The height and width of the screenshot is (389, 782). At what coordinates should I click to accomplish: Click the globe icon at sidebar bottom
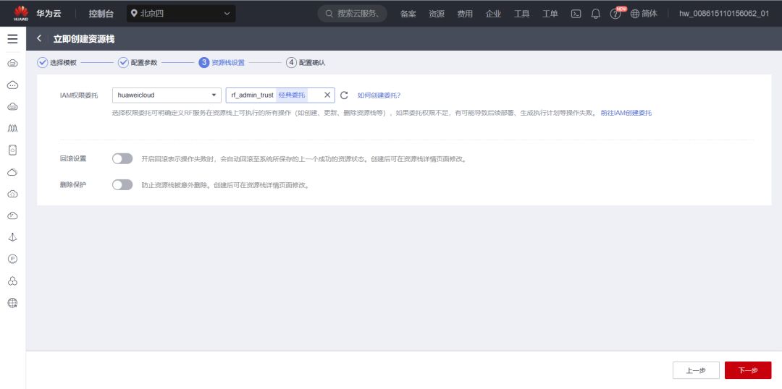13,303
